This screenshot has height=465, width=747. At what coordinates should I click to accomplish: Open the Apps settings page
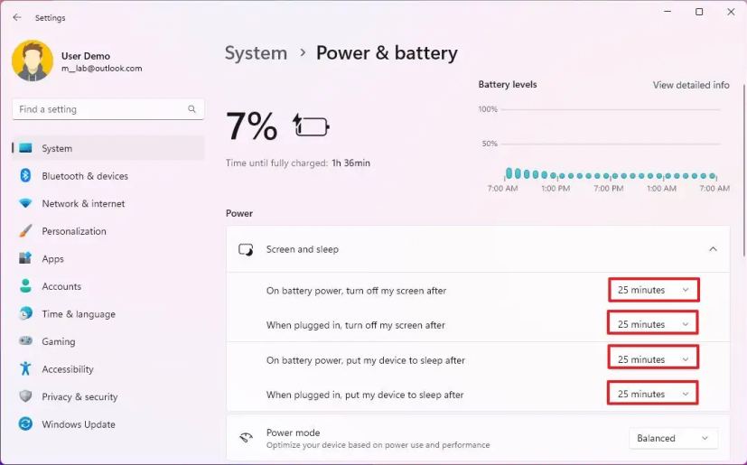52,259
